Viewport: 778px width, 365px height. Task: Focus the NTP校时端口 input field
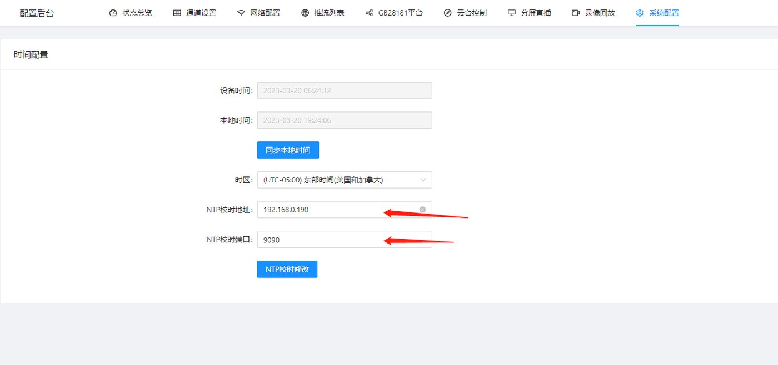(345, 240)
